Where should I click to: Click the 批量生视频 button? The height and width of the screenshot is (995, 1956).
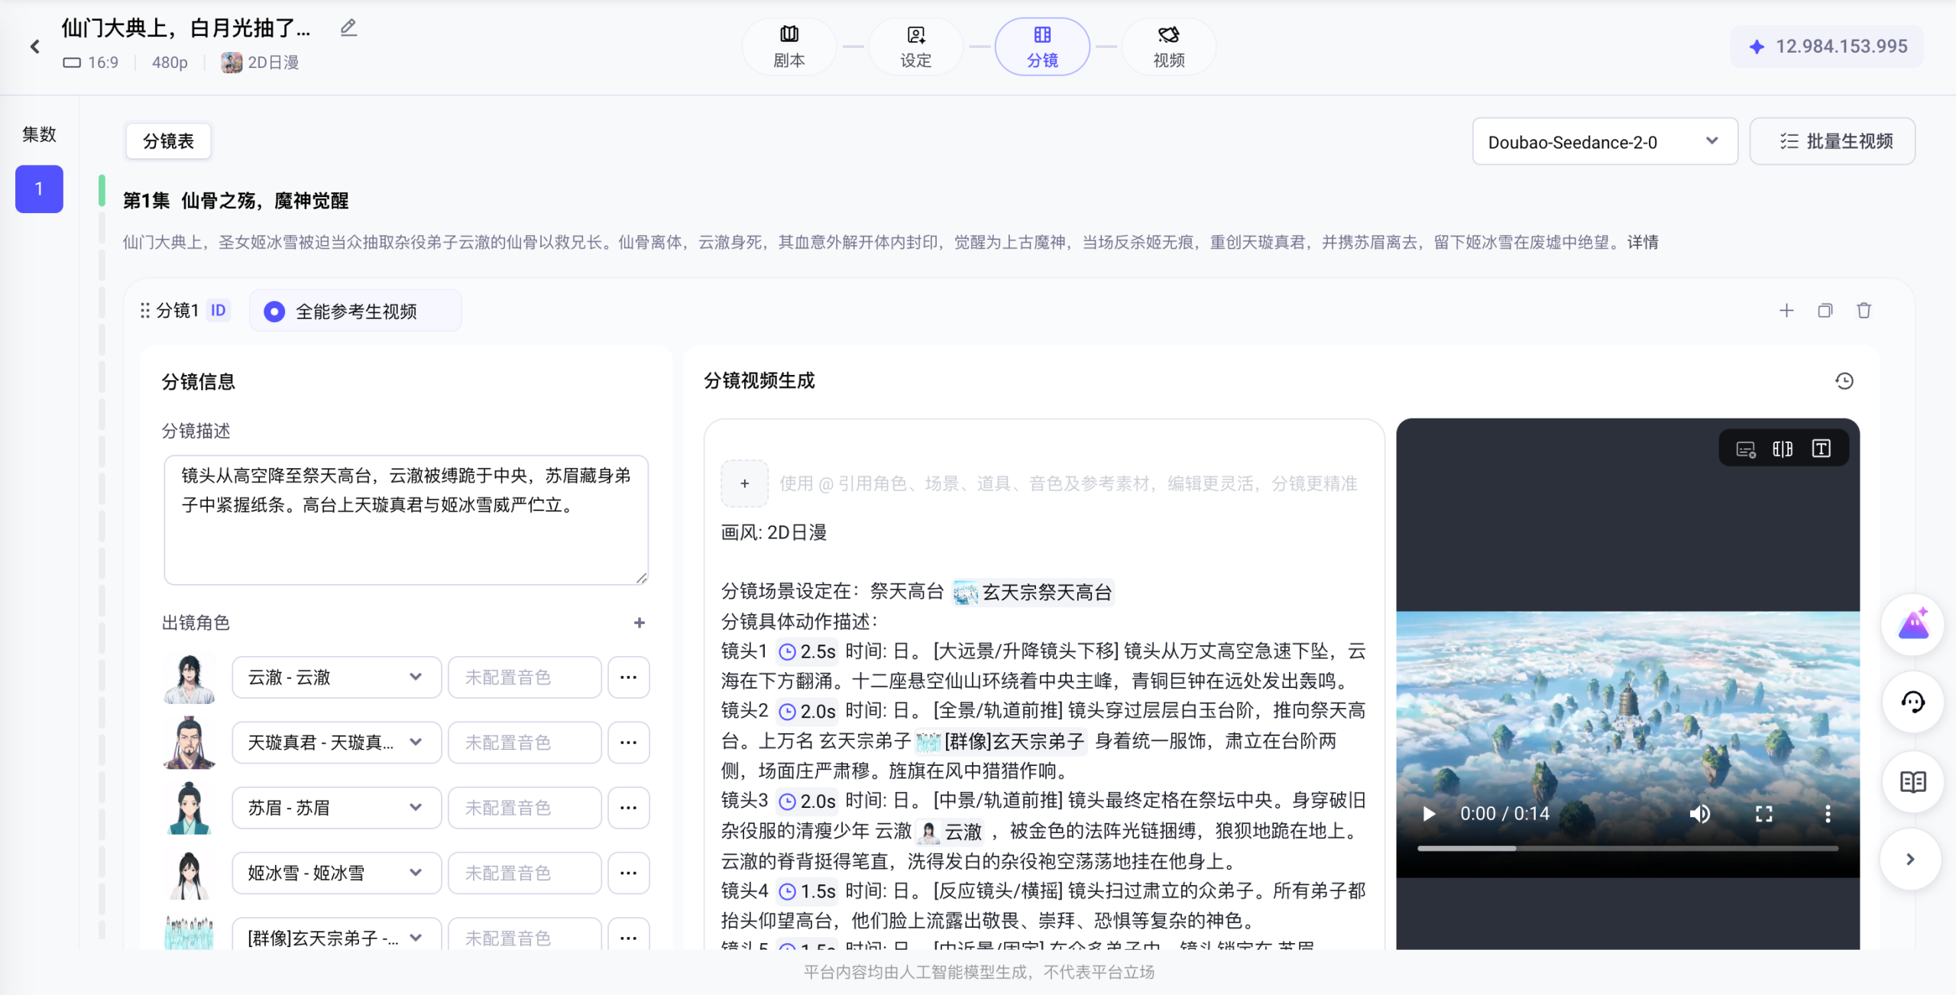coord(1832,141)
